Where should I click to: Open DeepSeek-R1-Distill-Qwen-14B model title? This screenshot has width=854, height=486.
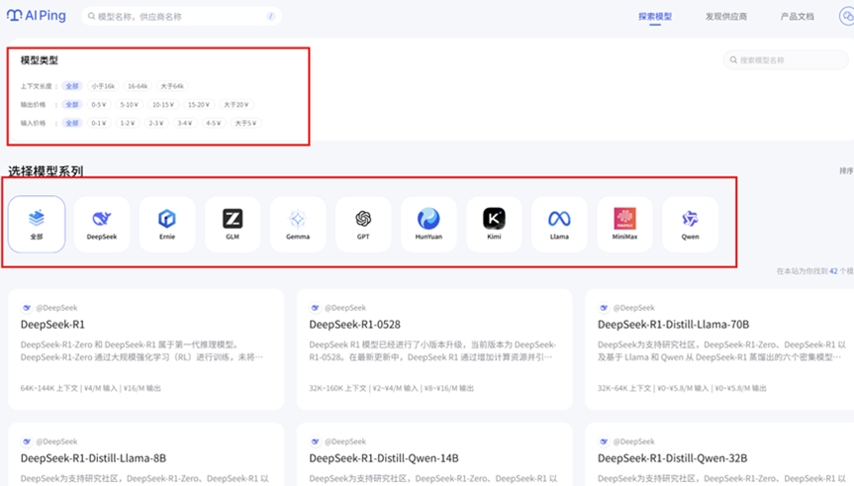384,458
